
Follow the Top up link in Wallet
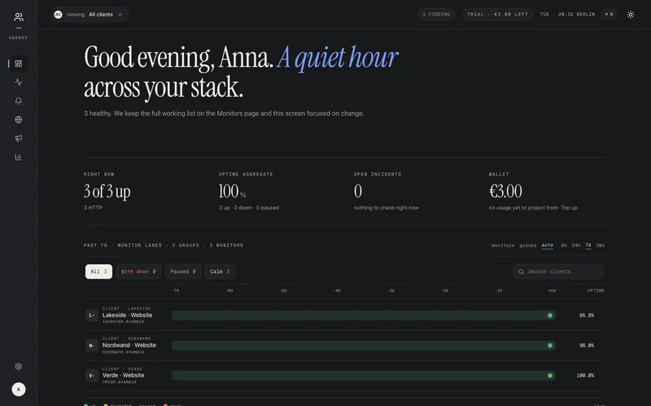569,208
